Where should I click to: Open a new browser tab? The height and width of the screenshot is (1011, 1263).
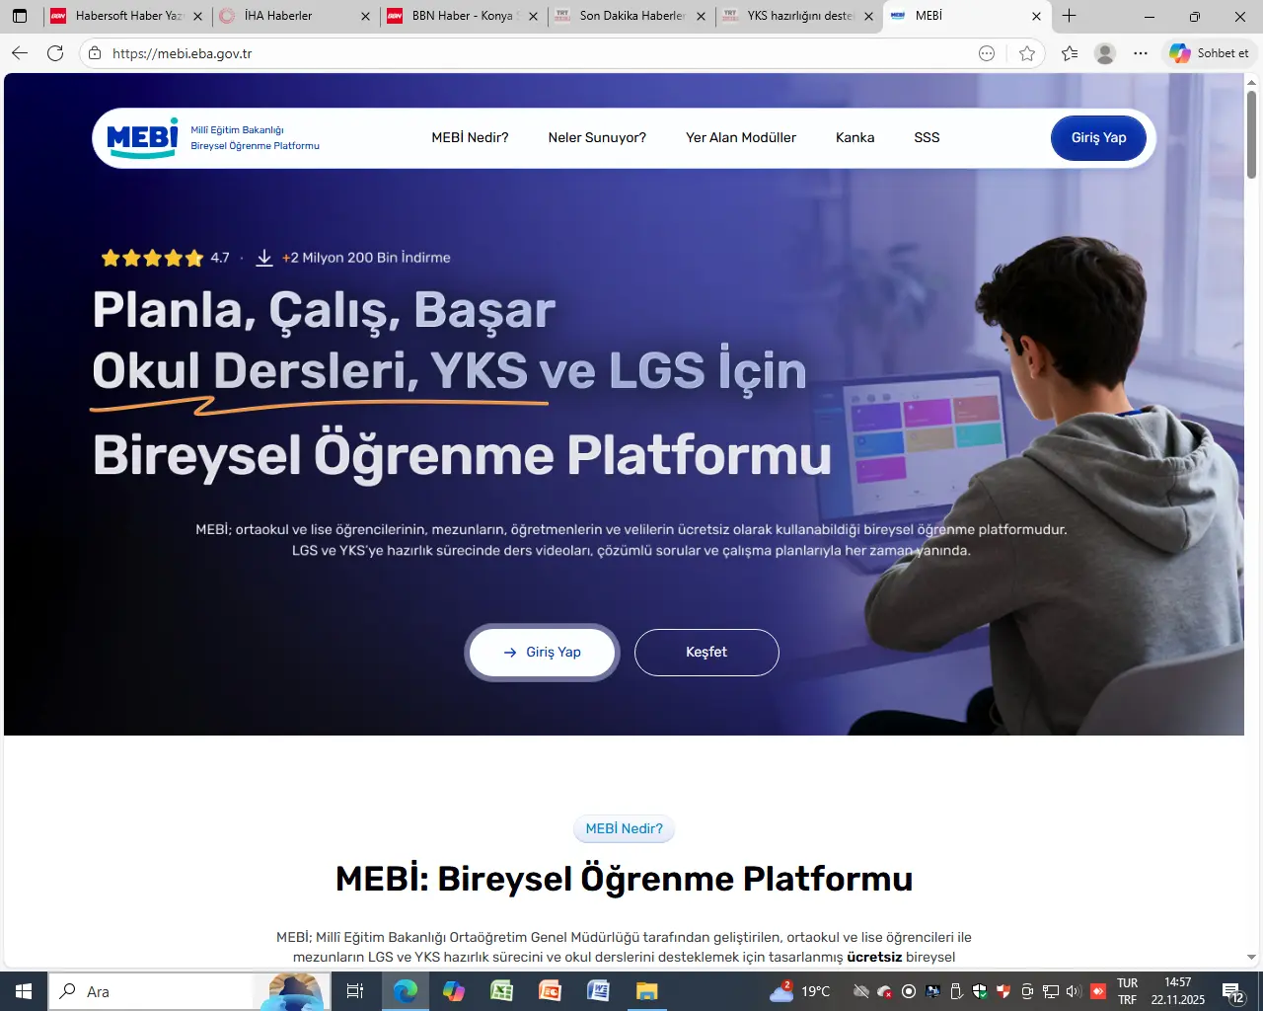coord(1070,16)
